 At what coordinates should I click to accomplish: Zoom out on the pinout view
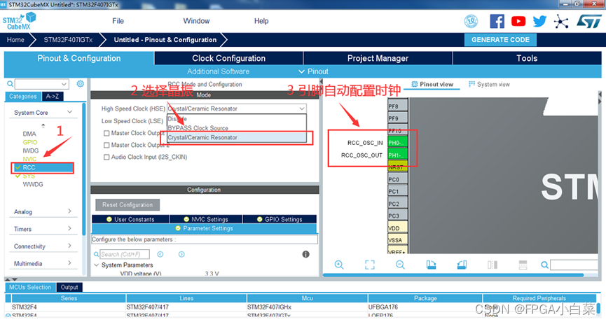pyautogui.click(x=400, y=265)
